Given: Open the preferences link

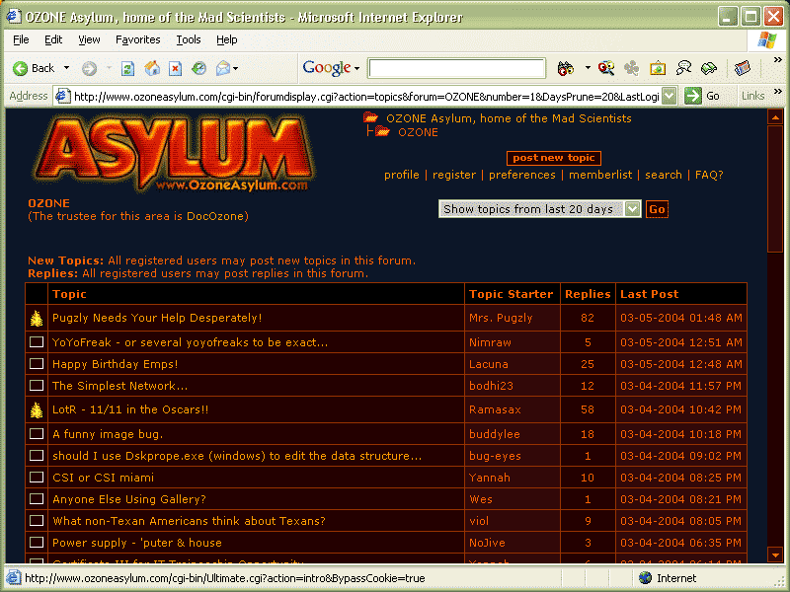Looking at the screenshot, I should [522, 175].
